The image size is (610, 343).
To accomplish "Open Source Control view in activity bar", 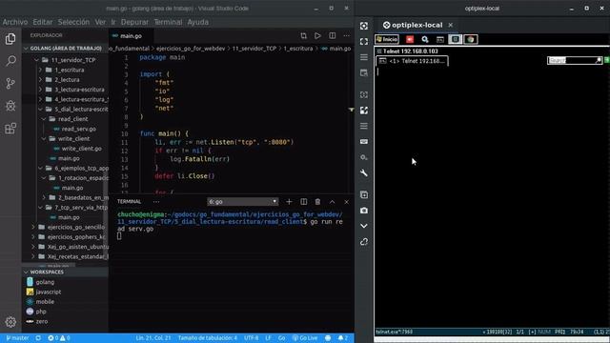I will pos(10,83).
